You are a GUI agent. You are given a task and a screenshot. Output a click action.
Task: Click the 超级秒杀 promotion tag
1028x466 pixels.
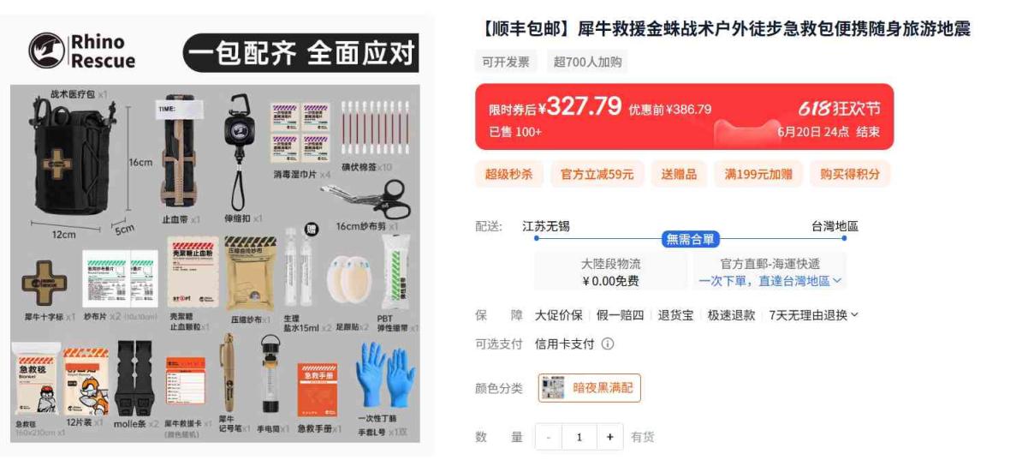(x=508, y=174)
